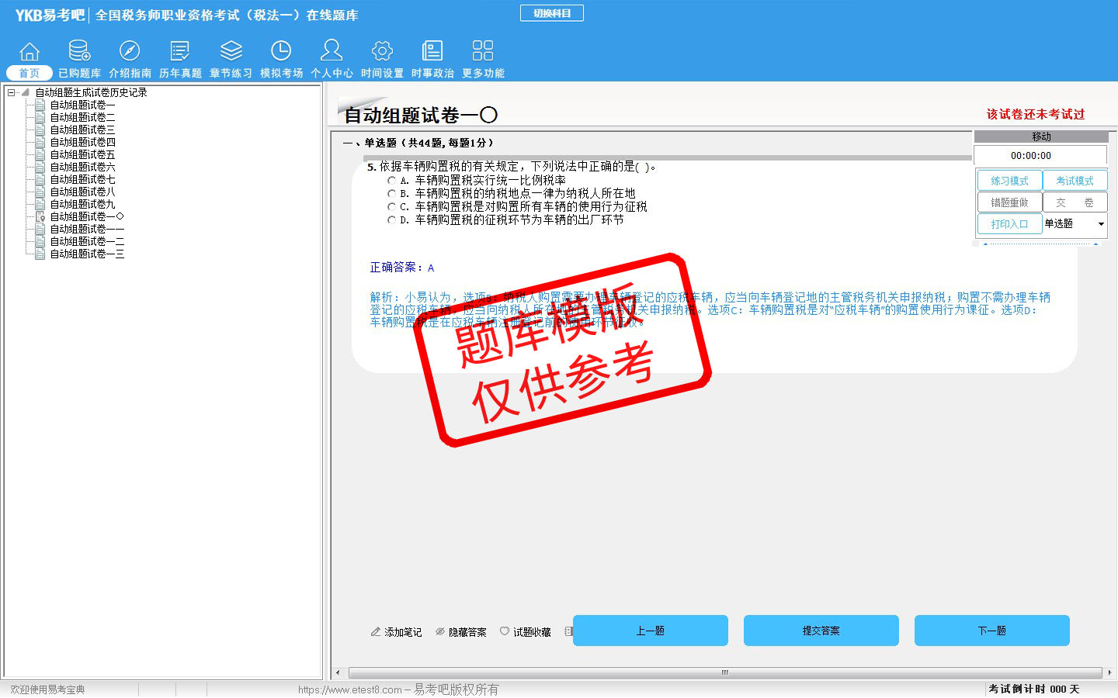The height and width of the screenshot is (698, 1118).
Task: Select answer option A radio button
Action: [392, 181]
